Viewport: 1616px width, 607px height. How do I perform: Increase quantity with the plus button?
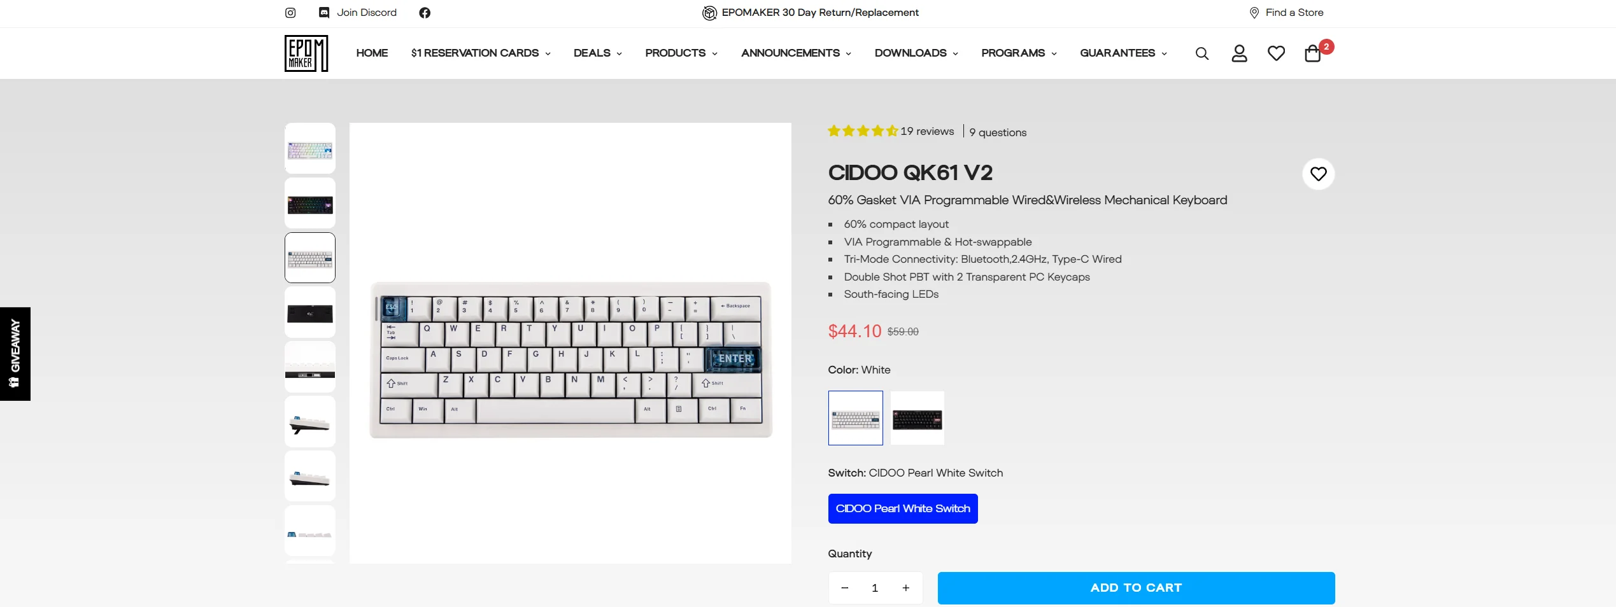click(905, 588)
